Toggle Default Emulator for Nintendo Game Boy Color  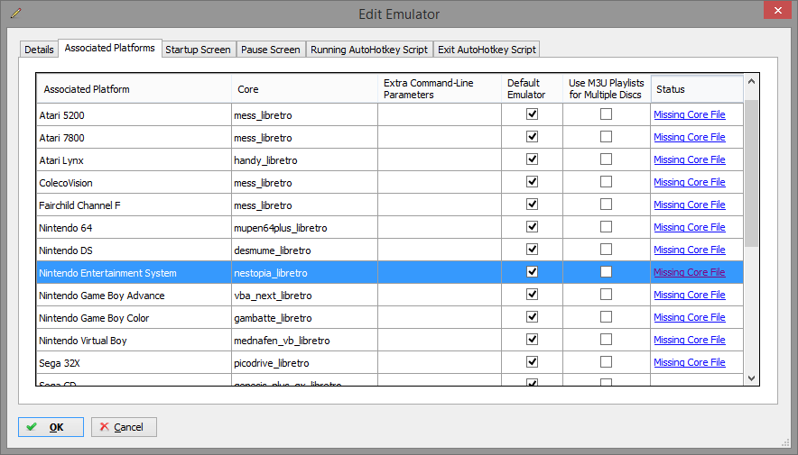(532, 317)
